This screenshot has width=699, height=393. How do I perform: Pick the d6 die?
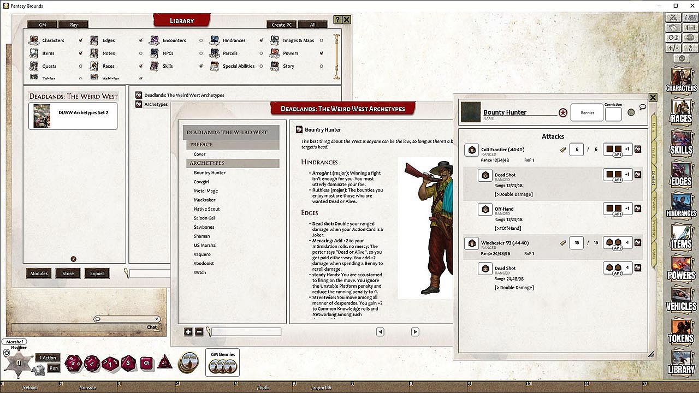pos(146,362)
